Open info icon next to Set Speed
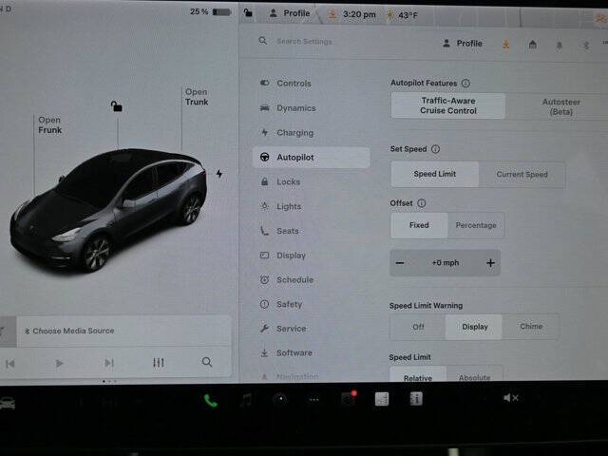 pyautogui.click(x=435, y=149)
